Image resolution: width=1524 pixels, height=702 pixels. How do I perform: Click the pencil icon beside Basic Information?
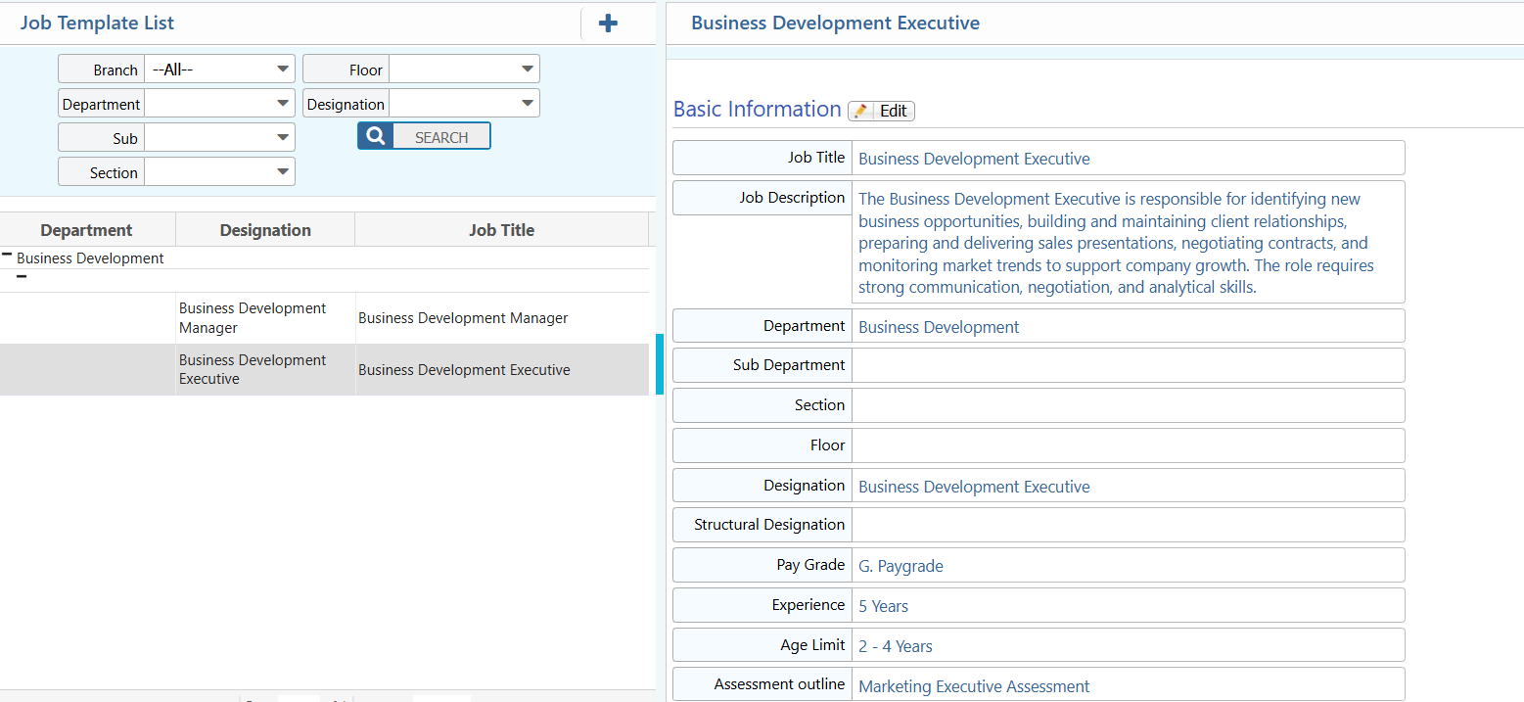(x=861, y=112)
